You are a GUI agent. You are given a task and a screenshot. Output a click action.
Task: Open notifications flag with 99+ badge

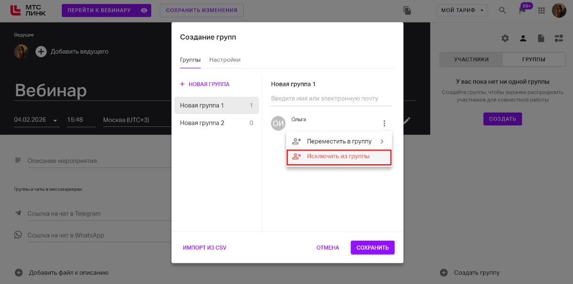[x=522, y=10]
